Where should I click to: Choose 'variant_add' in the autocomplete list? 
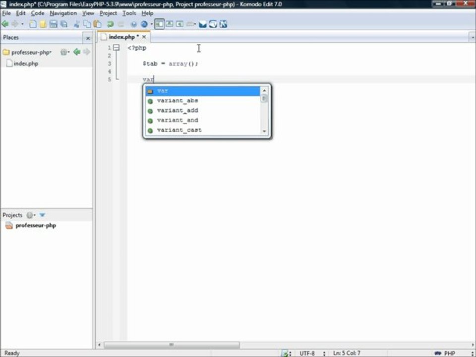[202, 111]
